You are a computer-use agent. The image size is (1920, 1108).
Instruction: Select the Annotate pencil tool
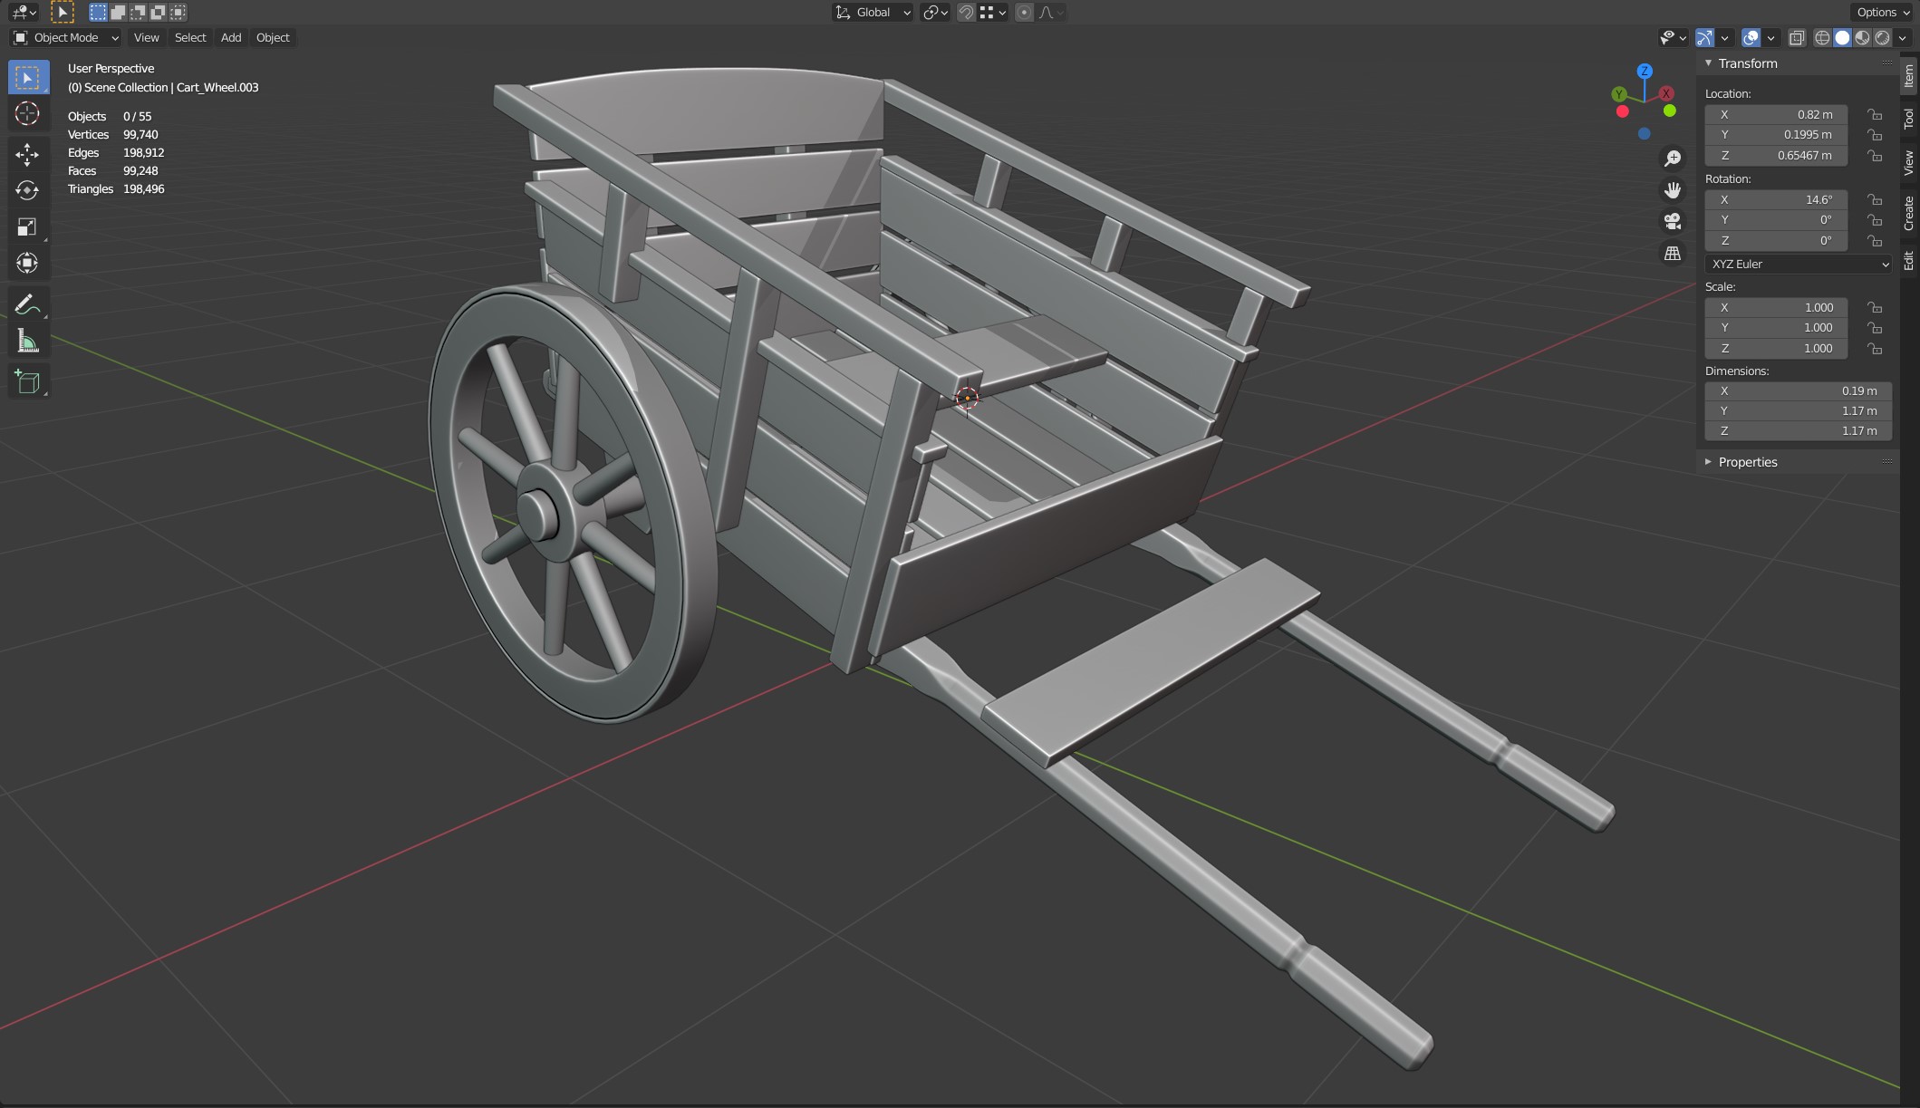pos(27,304)
